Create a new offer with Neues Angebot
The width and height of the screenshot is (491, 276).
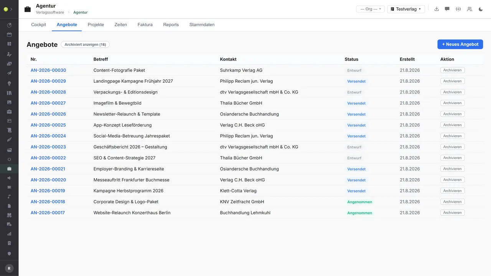[460, 44]
